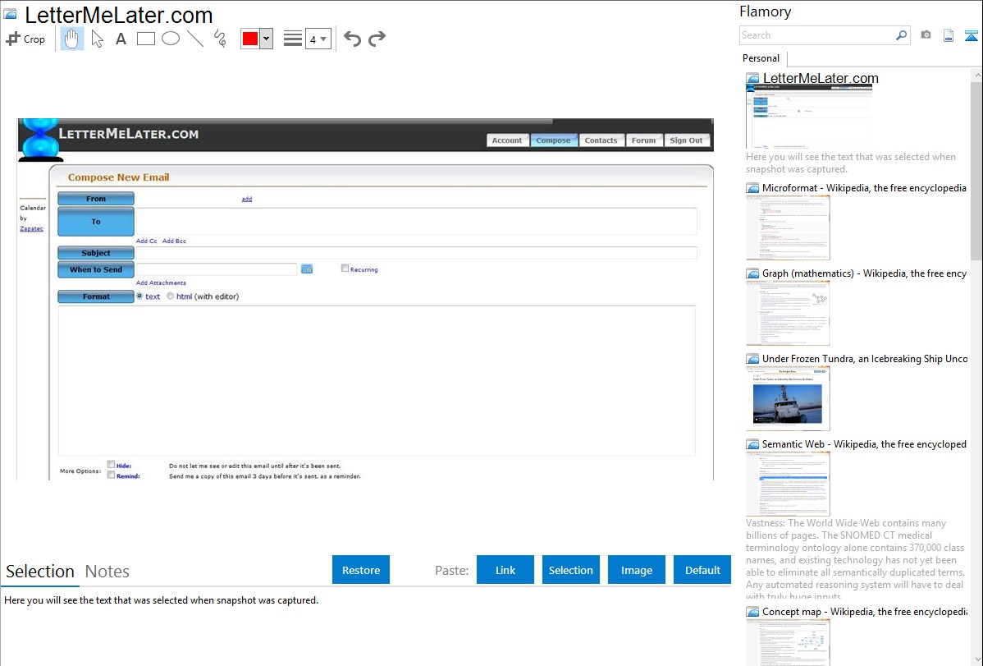Pick the ellipse drawing tool
983x666 pixels.
point(171,39)
